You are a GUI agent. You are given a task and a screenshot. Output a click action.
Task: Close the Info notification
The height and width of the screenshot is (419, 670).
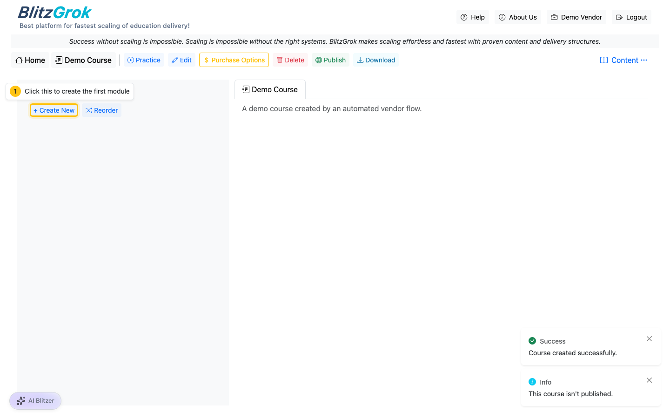[649, 380]
